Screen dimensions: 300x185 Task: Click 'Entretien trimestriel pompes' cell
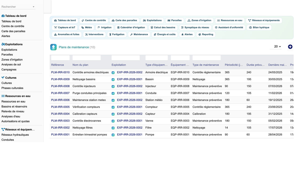90,135
